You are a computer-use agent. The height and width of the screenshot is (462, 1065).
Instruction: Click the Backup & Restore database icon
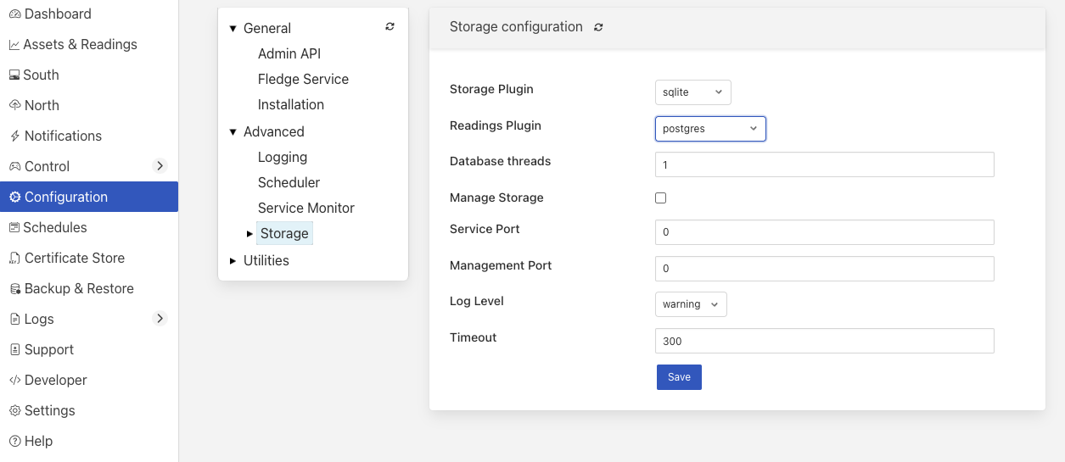click(14, 288)
